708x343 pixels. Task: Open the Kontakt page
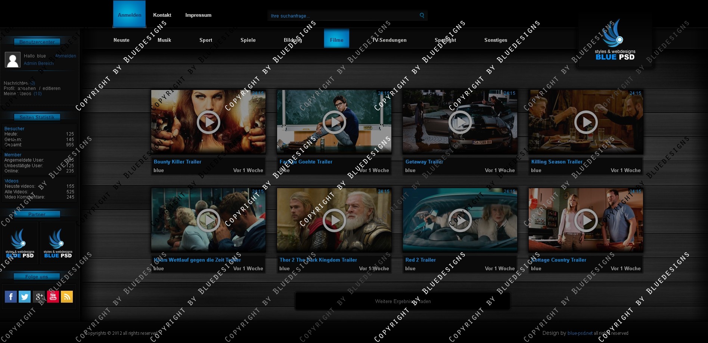pyautogui.click(x=162, y=15)
